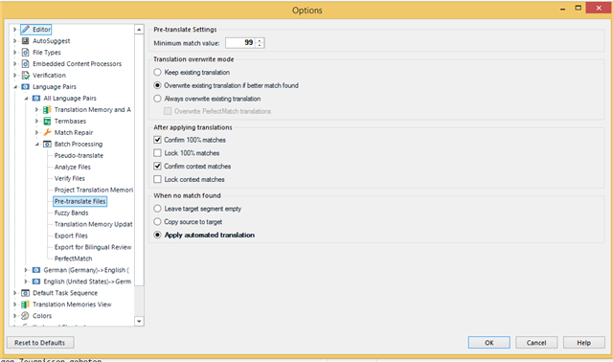
Task: Collapse the All Language Pairs node
Action: 26,98
